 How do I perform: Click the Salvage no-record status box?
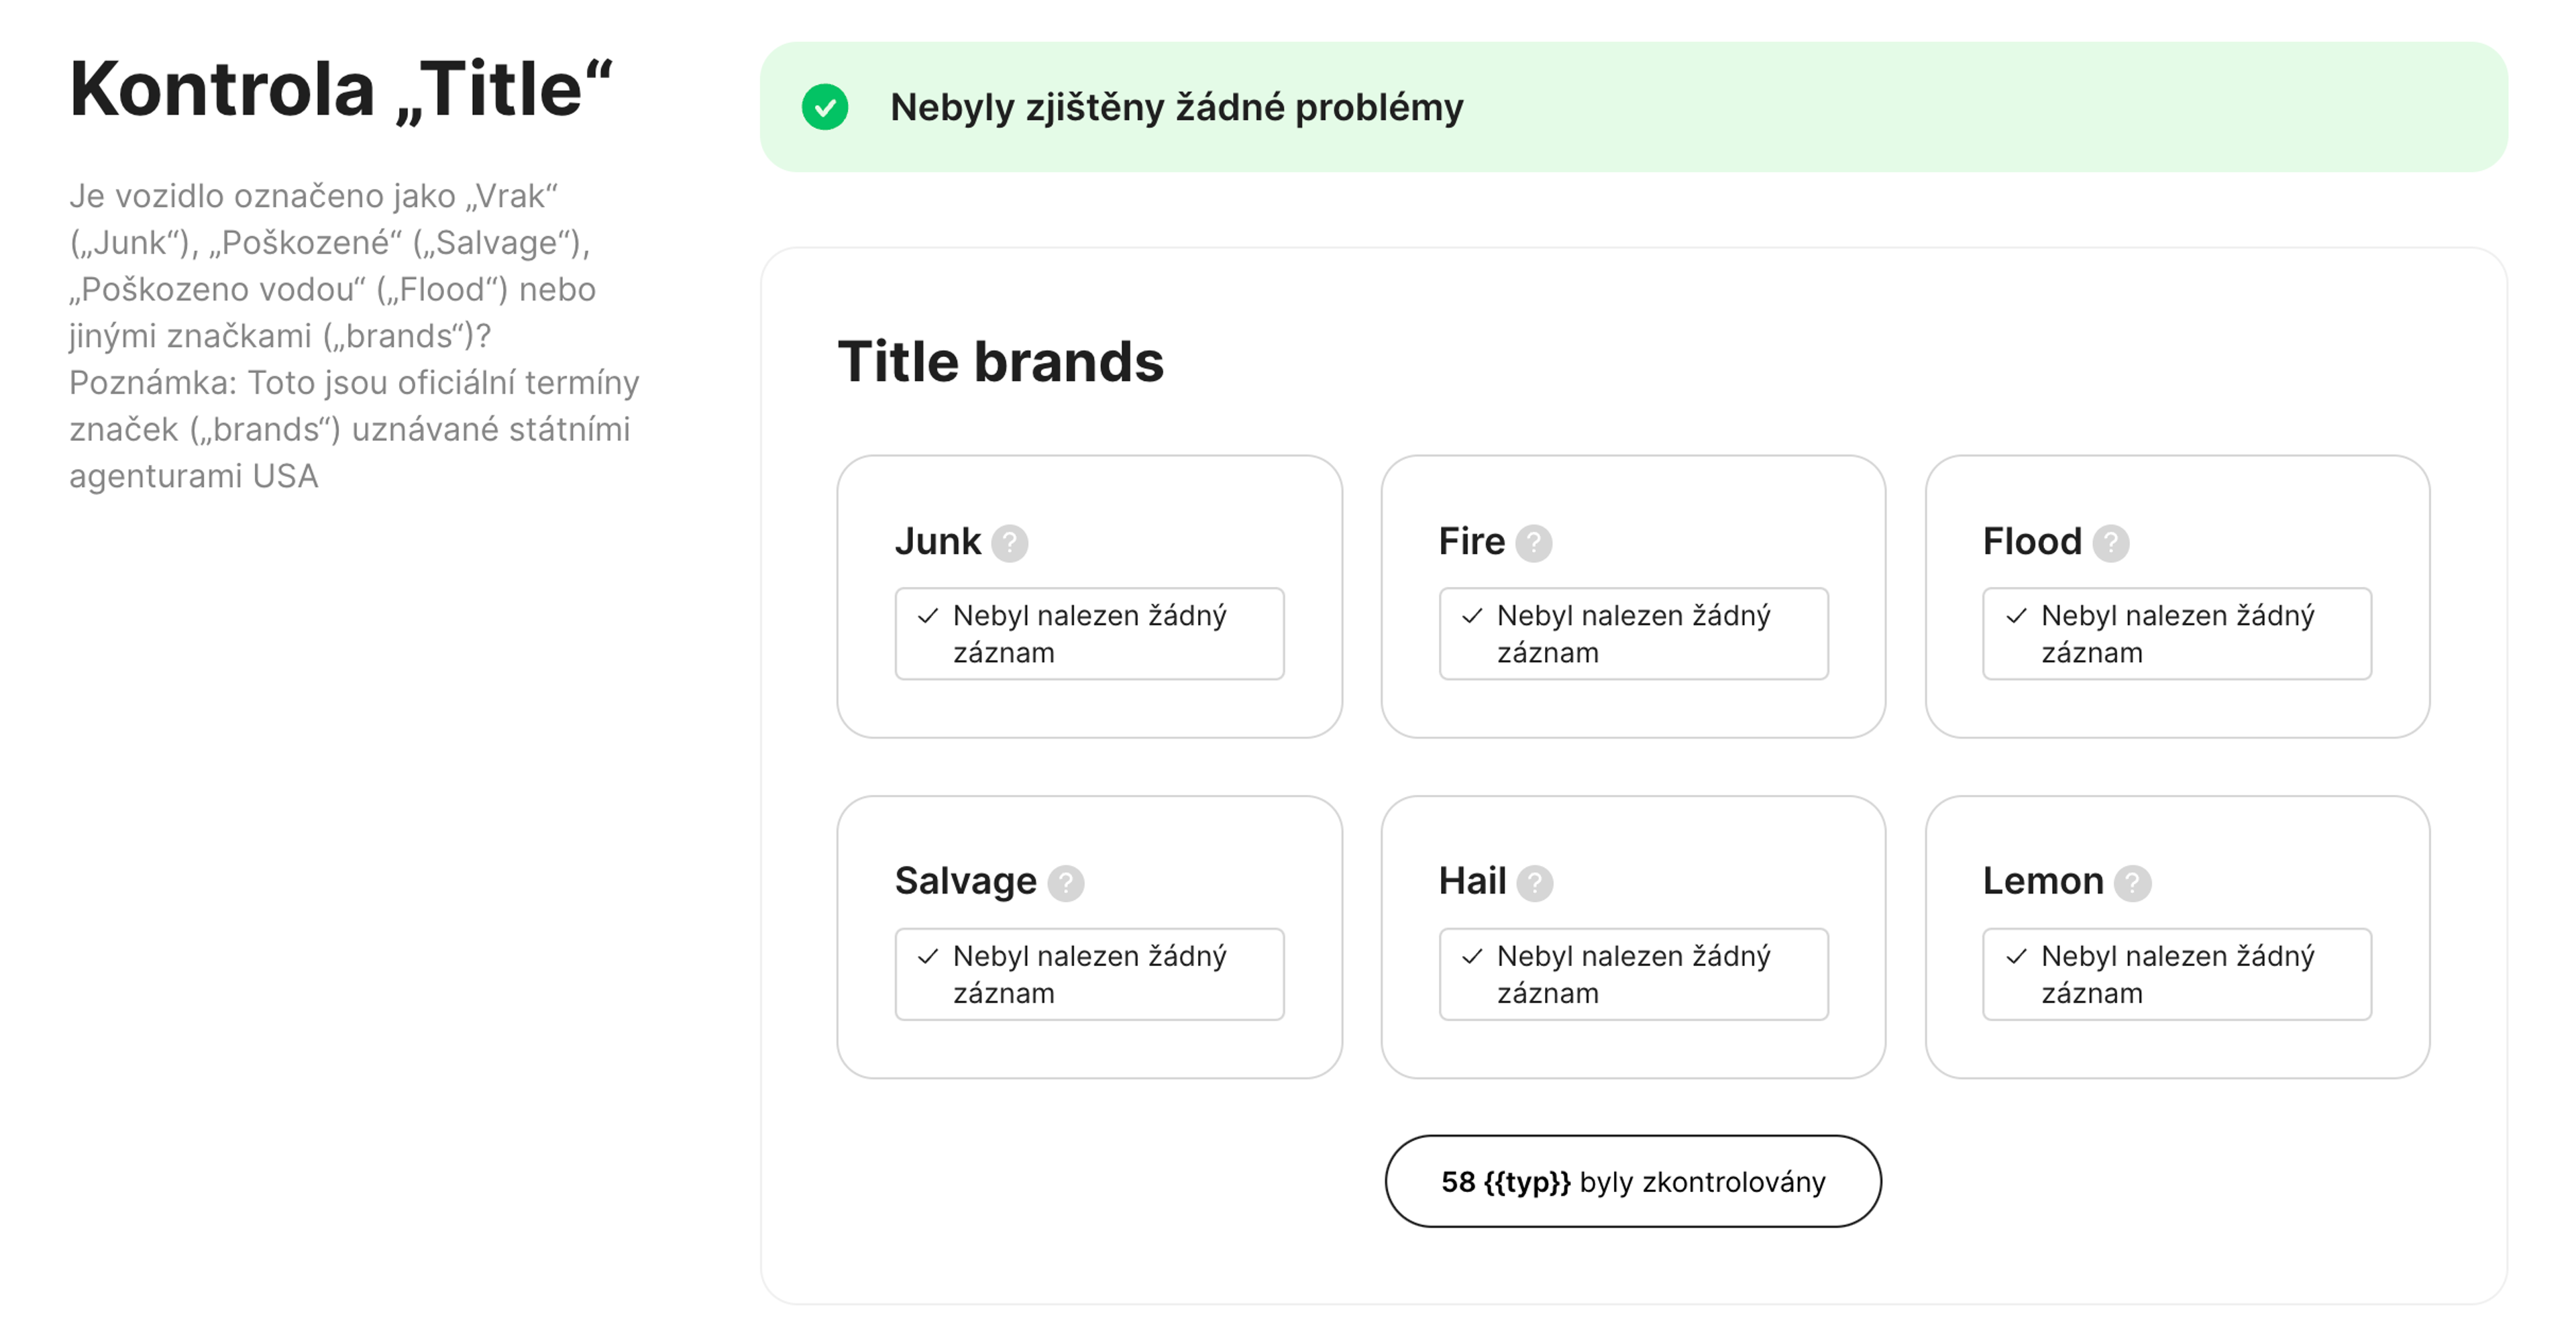(1088, 974)
